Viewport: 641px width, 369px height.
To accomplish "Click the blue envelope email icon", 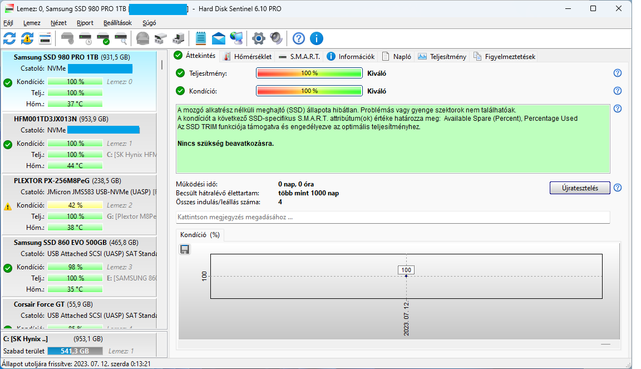I will point(219,38).
